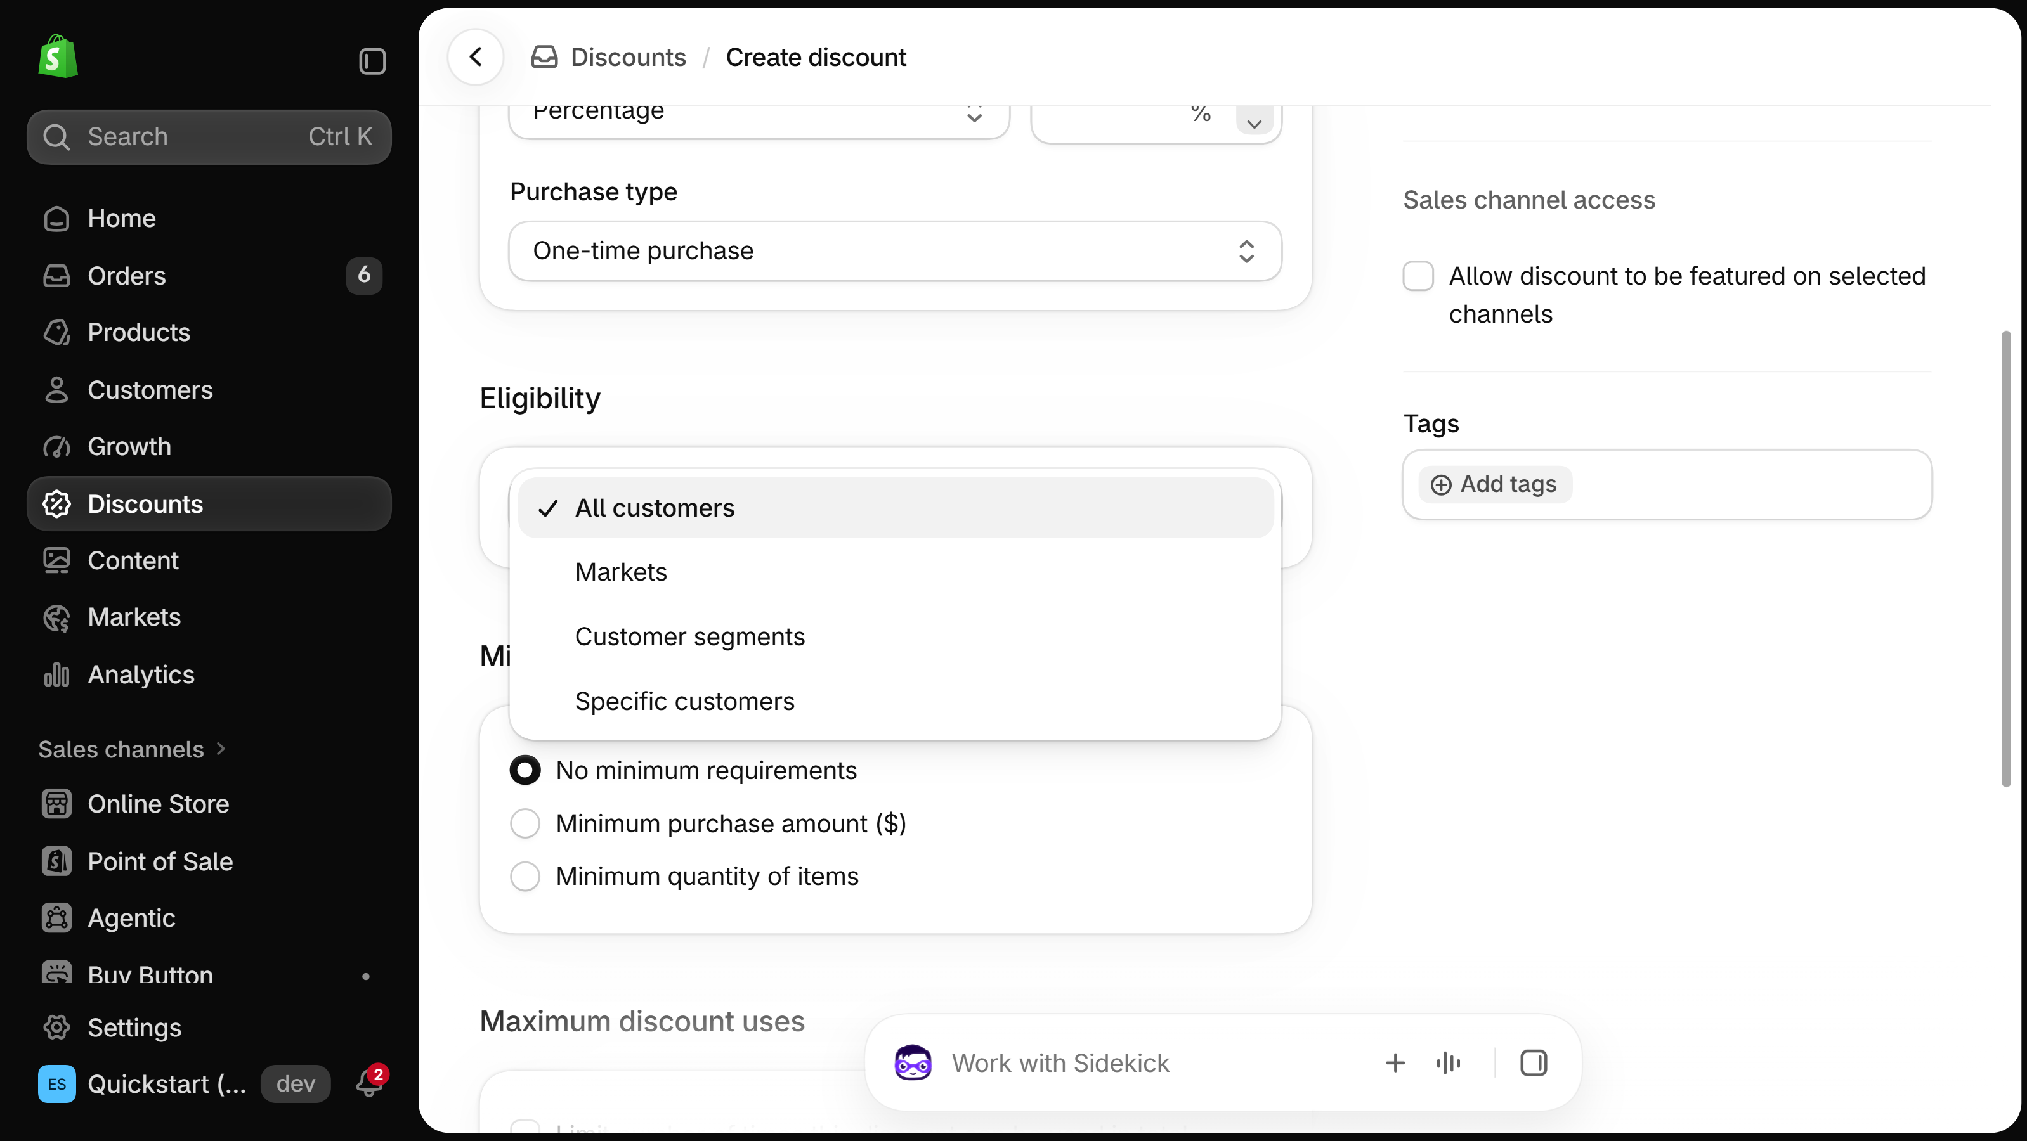The width and height of the screenshot is (2027, 1141).
Task: Click Add tags button
Action: pyautogui.click(x=1494, y=484)
